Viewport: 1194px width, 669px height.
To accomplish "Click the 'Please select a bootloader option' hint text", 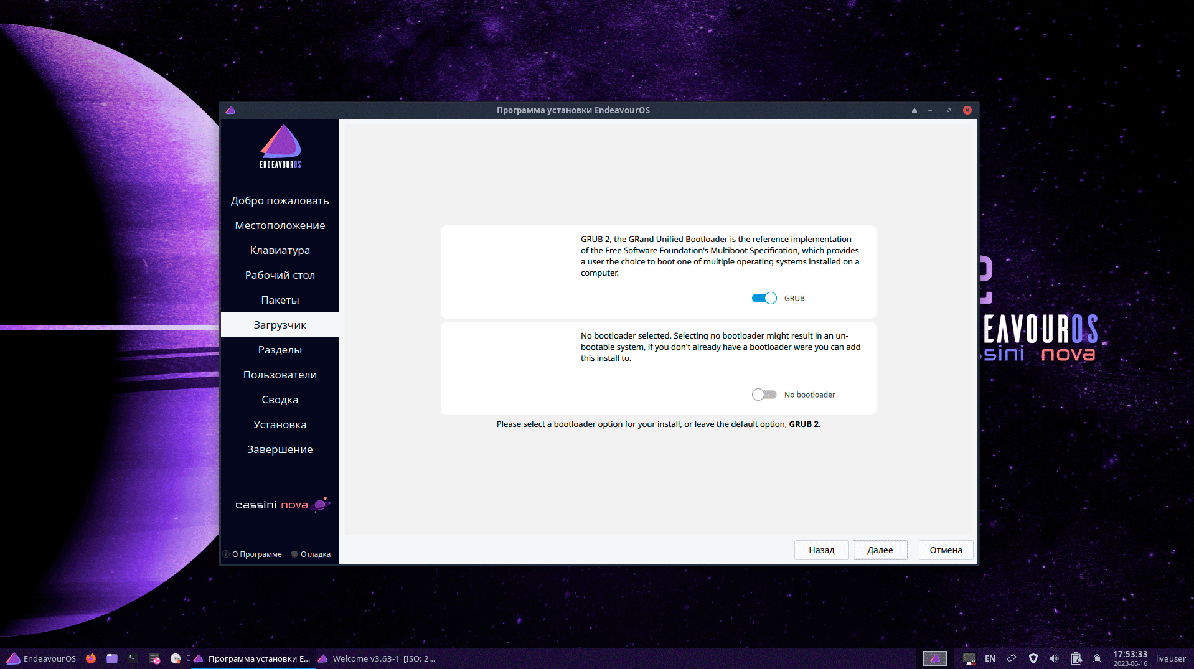I will [x=659, y=424].
